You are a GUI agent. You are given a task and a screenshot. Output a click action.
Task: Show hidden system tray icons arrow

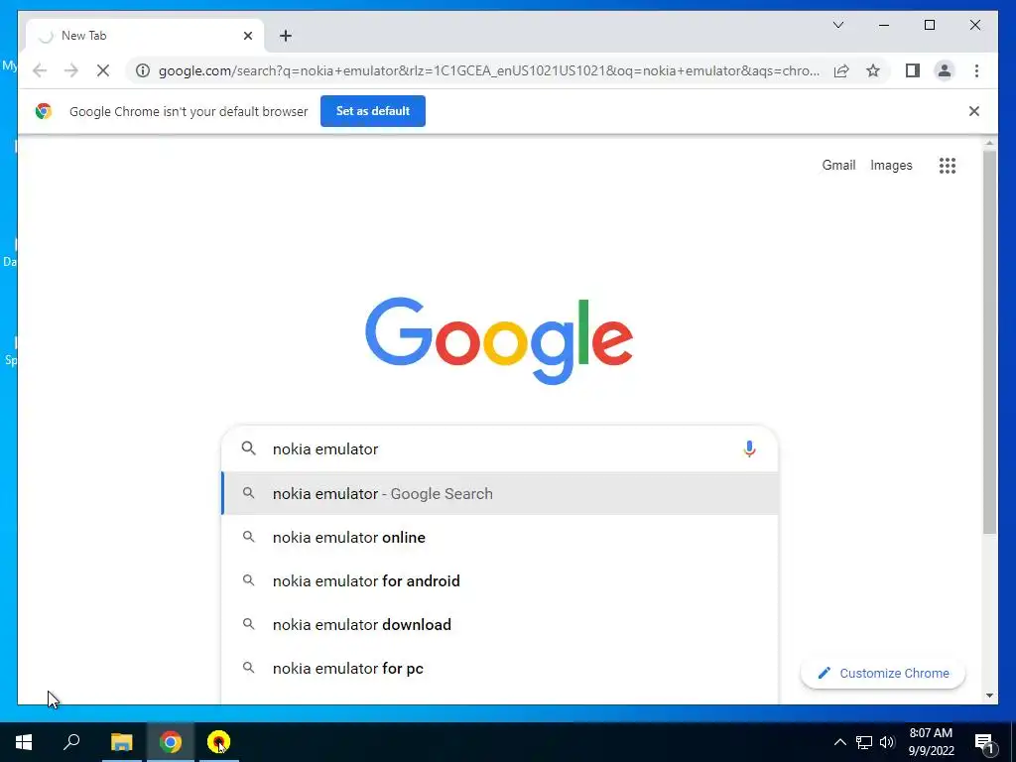(x=839, y=742)
